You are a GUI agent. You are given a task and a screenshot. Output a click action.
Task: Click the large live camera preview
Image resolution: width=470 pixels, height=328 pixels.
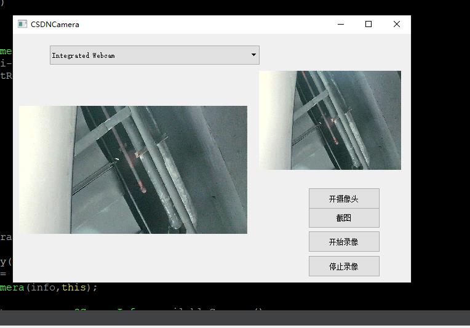click(133, 170)
